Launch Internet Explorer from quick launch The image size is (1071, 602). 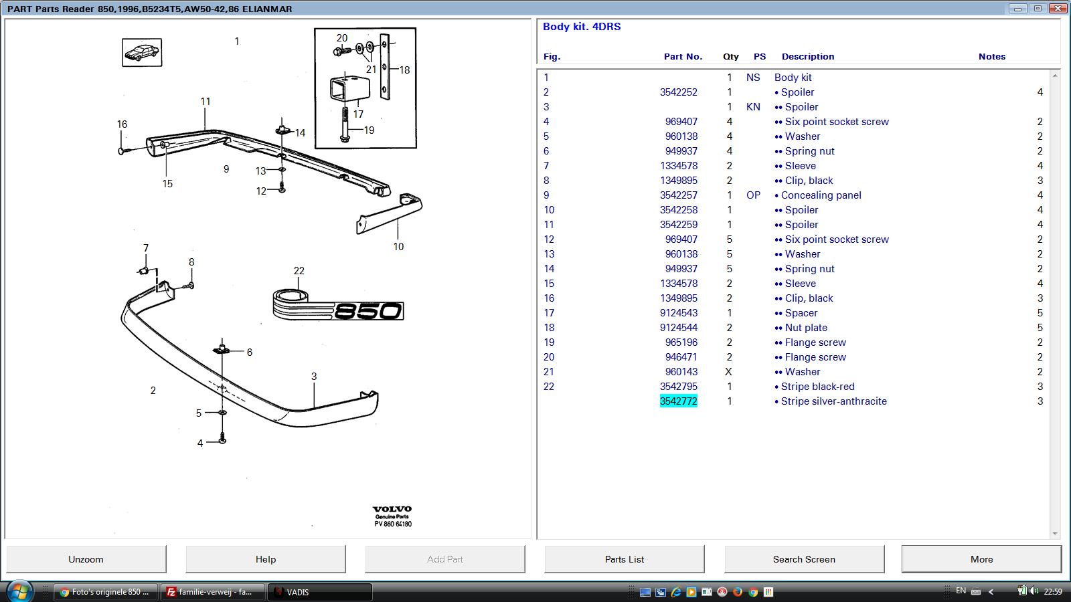coord(676,592)
